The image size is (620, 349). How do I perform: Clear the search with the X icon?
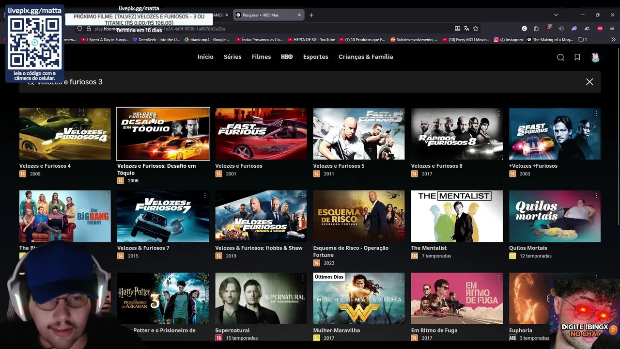click(x=589, y=82)
